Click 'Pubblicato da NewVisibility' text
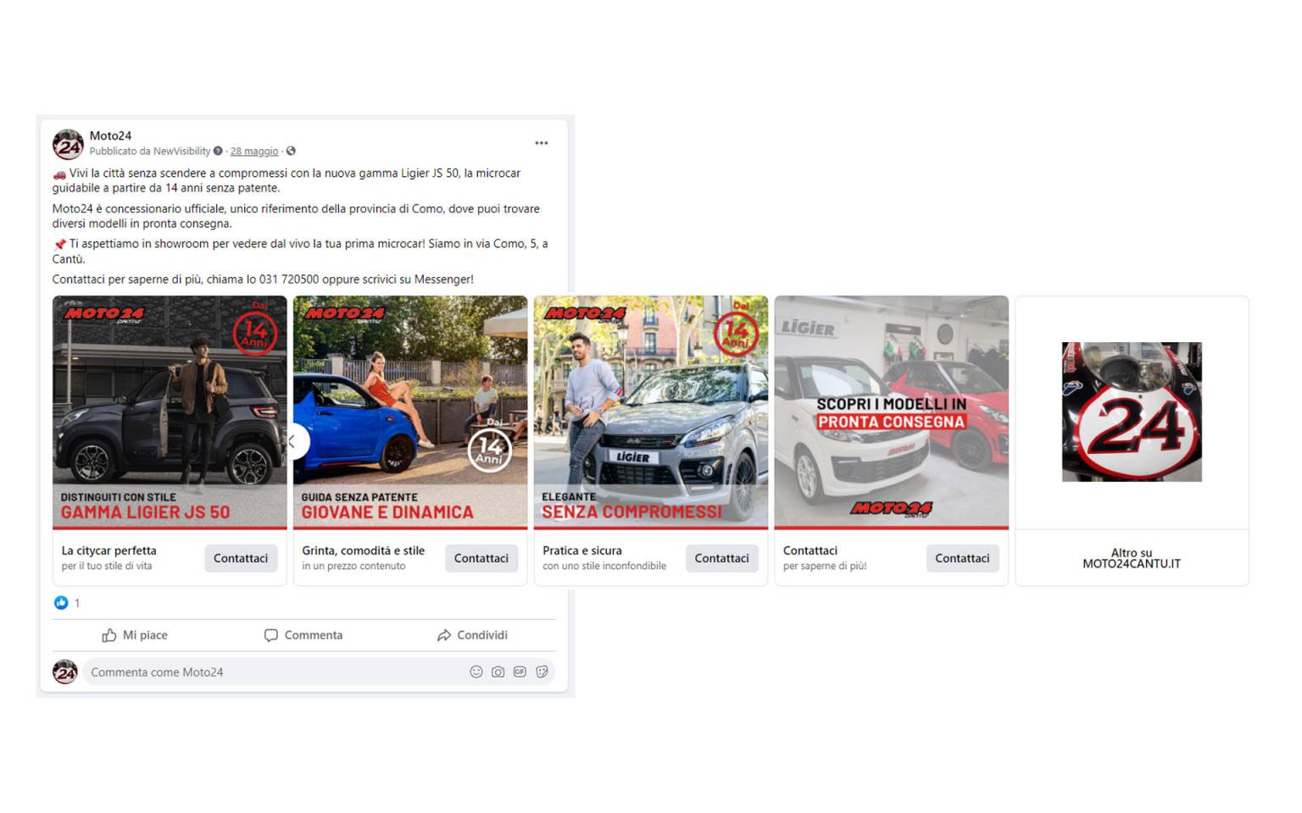 coord(150,152)
